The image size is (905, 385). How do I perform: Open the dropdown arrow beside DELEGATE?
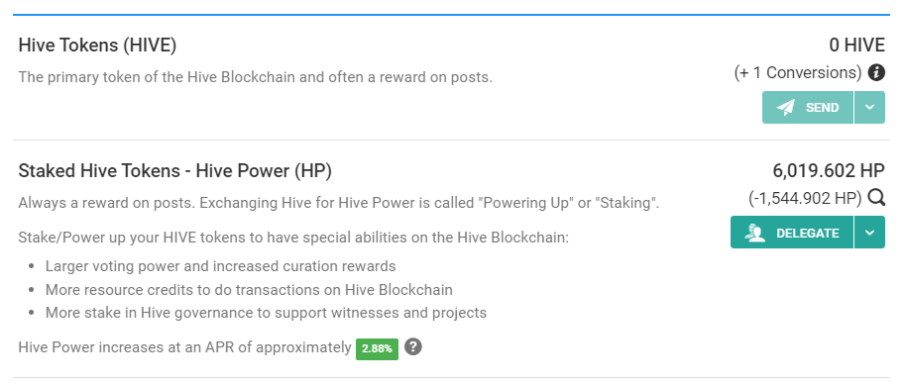pos(869,233)
